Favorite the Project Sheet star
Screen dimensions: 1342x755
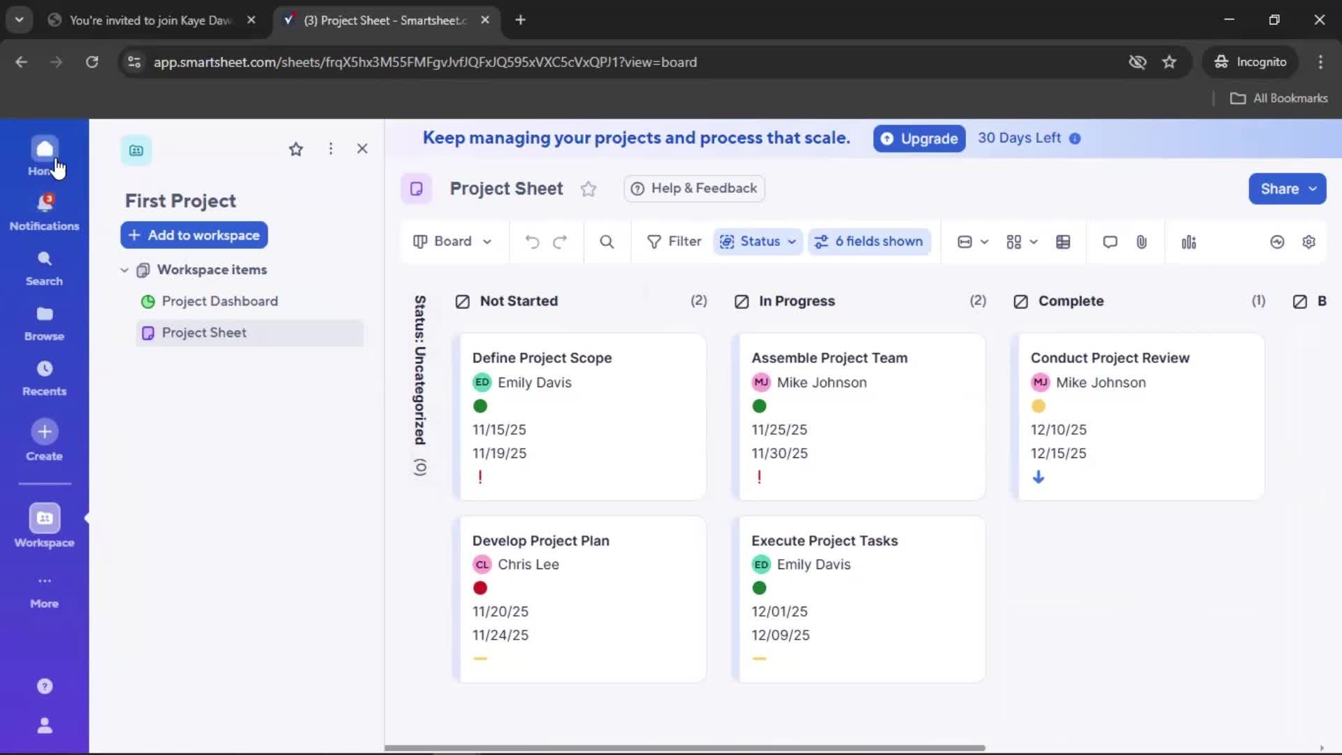pyautogui.click(x=589, y=189)
